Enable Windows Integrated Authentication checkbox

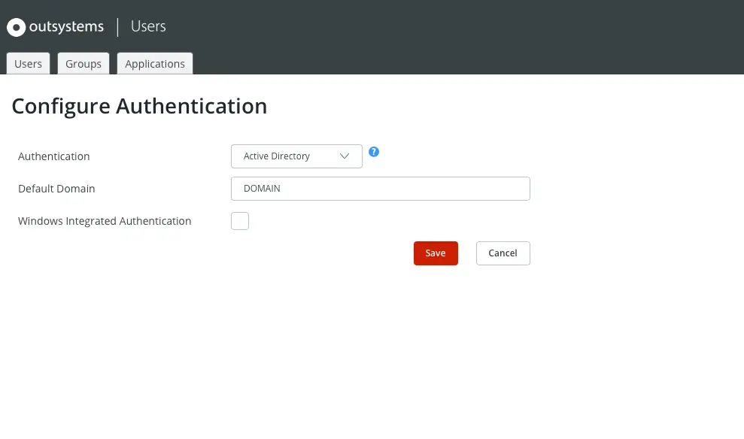click(240, 221)
